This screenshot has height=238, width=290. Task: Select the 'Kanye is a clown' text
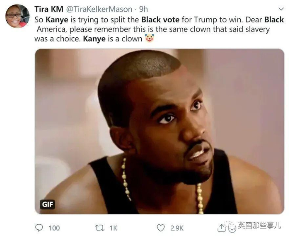click(113, 39)
